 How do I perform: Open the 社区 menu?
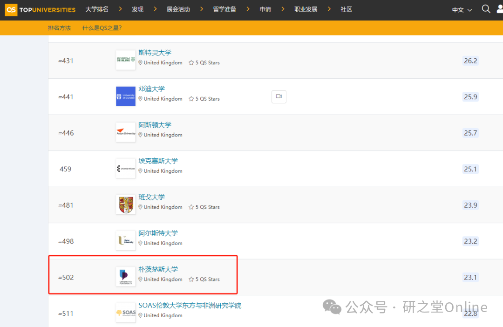point(346,9)
